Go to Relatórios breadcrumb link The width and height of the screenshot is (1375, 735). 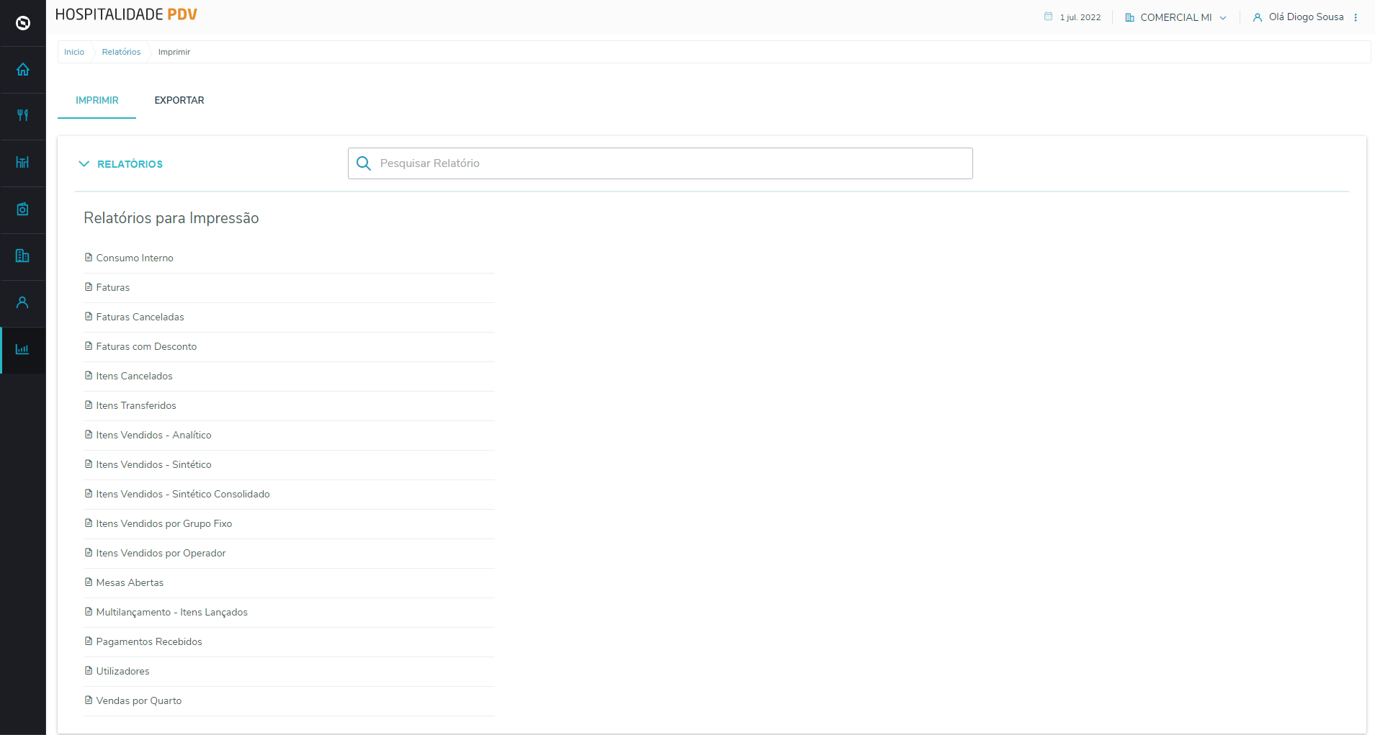(121, 52)
